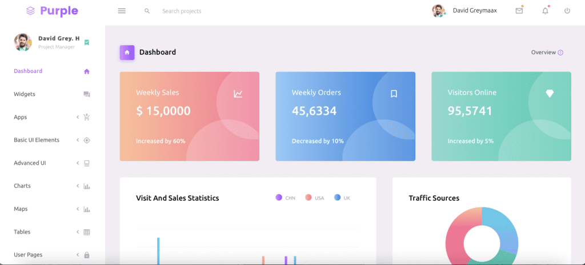This screenshot has height=265, width=585.
Task: Open the Weekly Orders card
Action: [346, 117]
